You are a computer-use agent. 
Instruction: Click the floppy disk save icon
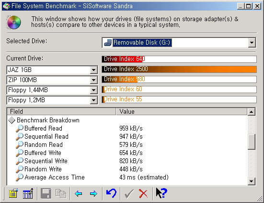click(x=46, y=193)
